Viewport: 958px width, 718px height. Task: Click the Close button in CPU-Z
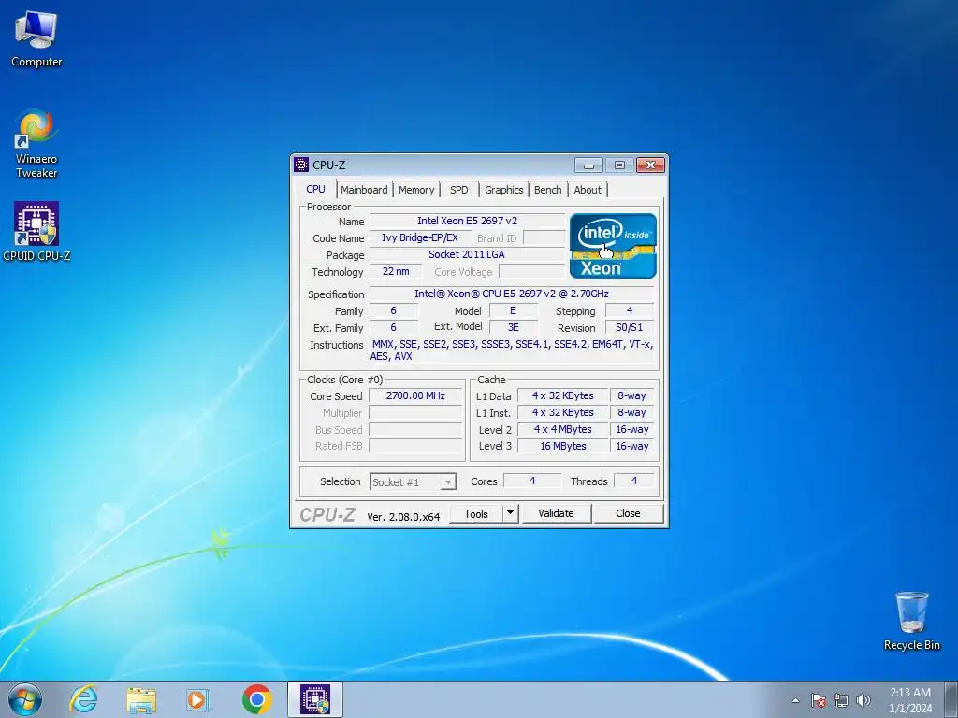[628, 513]
